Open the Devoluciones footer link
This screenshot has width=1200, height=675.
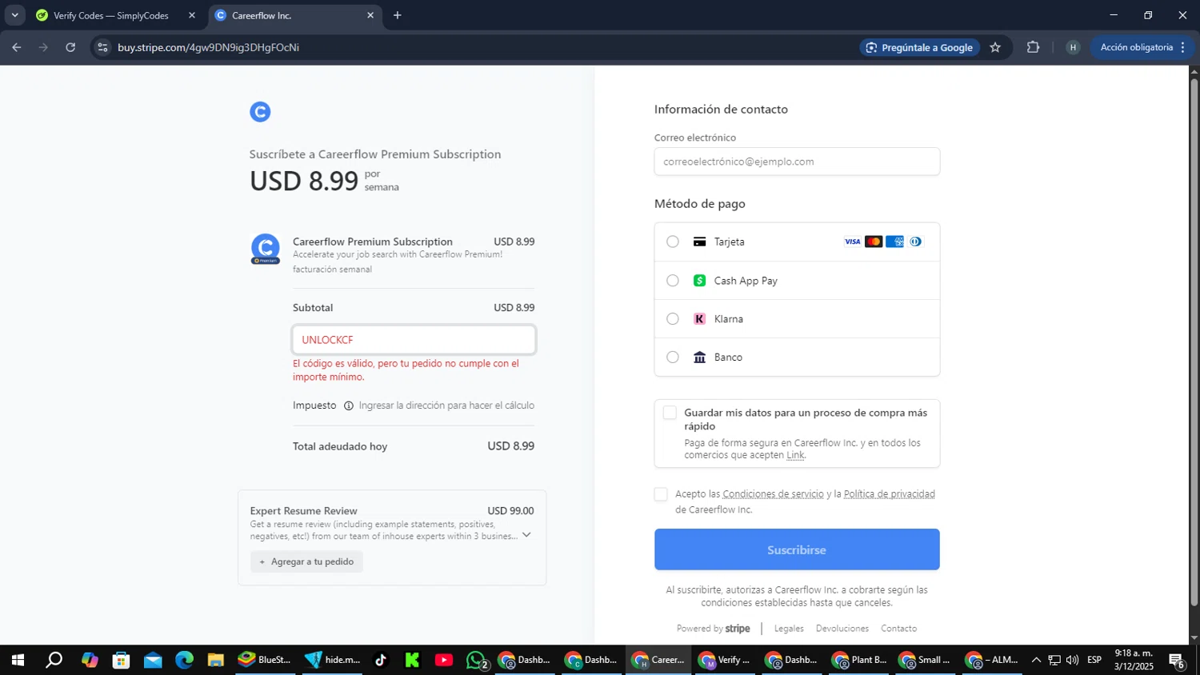[x=842, y=629]
